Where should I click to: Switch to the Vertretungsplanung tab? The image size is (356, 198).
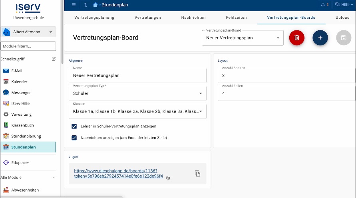[x=94, y=18]
